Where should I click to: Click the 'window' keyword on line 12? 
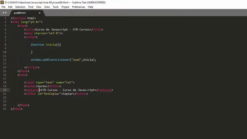pyautogui.click(x=36, y=60)
